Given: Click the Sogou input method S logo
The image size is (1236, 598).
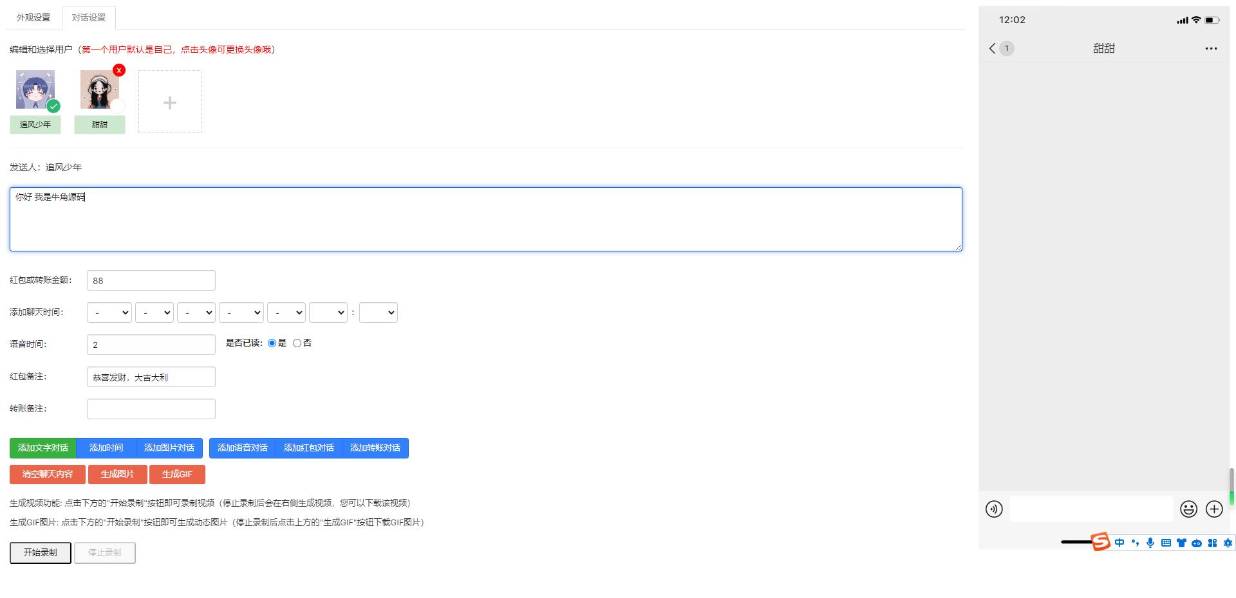Looking at the screenshot, I should [x=1100, y=542].
